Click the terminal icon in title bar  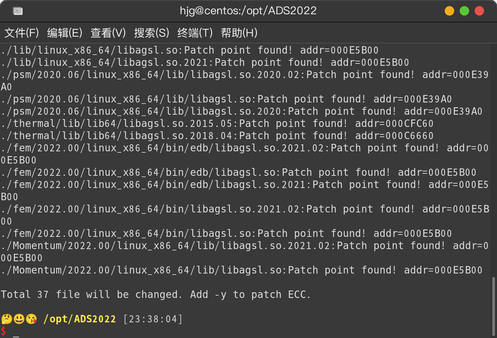tap(18, 11)
